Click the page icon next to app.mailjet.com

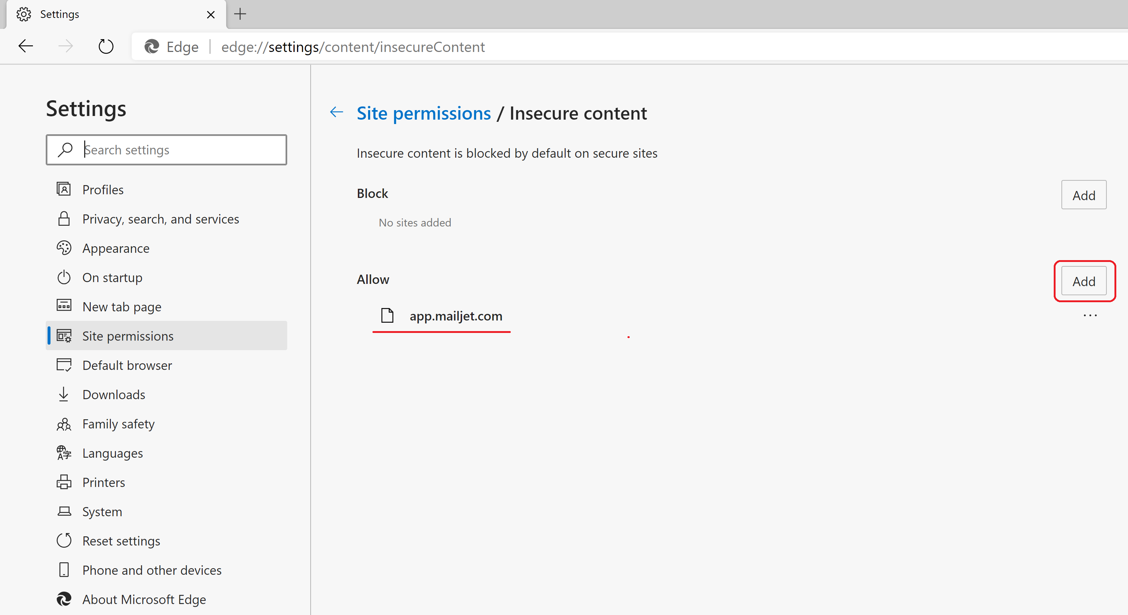387,316
